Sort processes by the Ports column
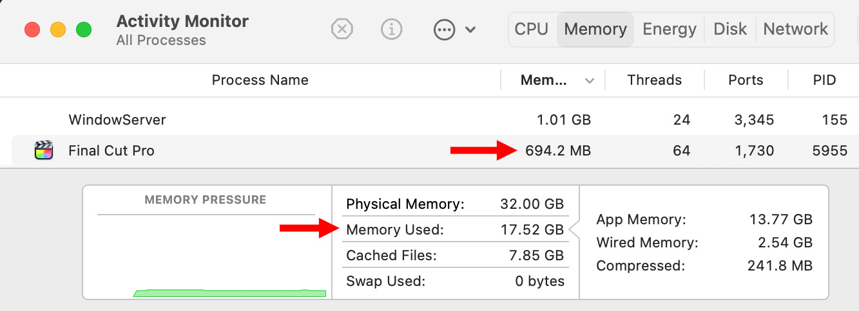 click(746, 80)
